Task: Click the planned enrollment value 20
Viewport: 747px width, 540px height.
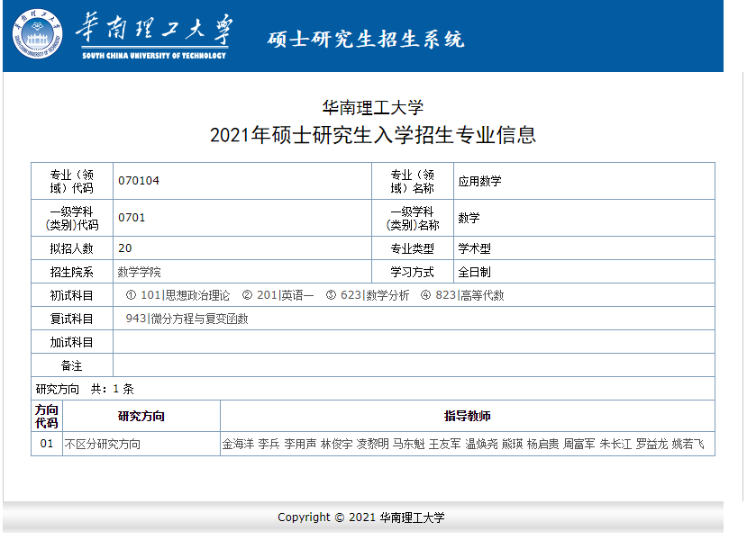Action: tap(125, 247)
